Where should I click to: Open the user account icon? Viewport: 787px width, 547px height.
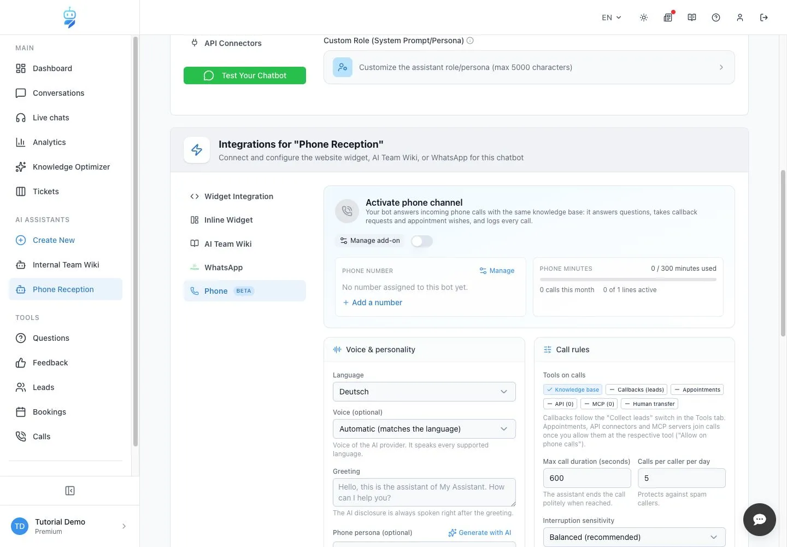(740, 18)
